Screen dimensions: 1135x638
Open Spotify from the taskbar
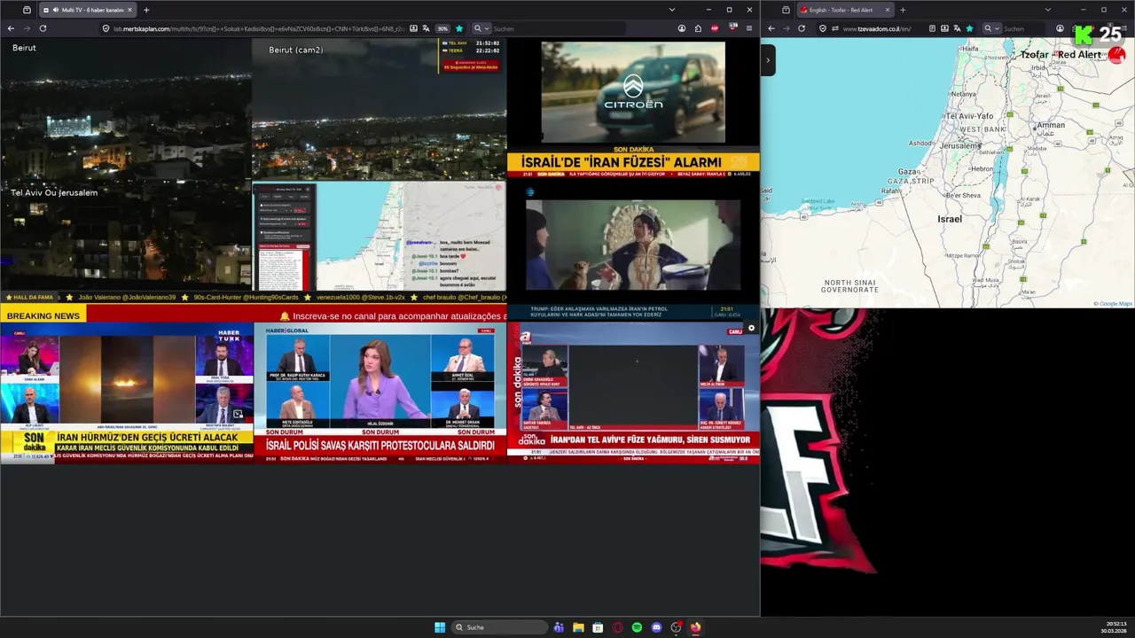tap(637, 627)
